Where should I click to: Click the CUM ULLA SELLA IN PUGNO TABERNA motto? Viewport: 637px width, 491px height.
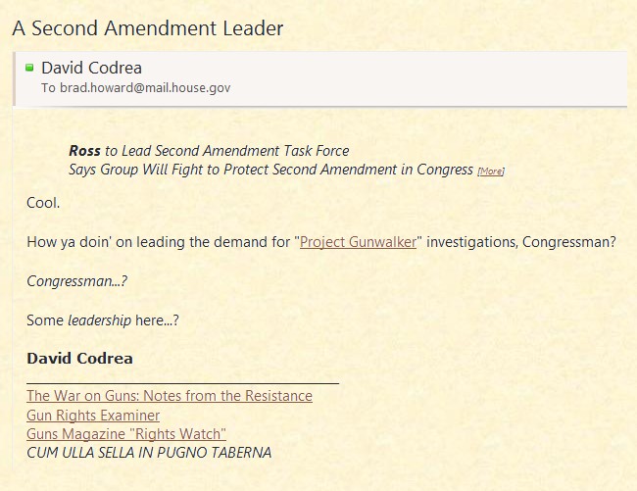click(149, 453)
